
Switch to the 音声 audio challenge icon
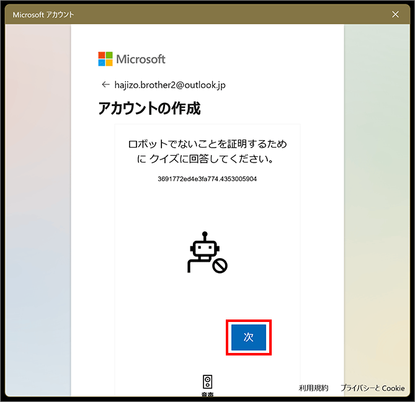click(x=207, y=382)
